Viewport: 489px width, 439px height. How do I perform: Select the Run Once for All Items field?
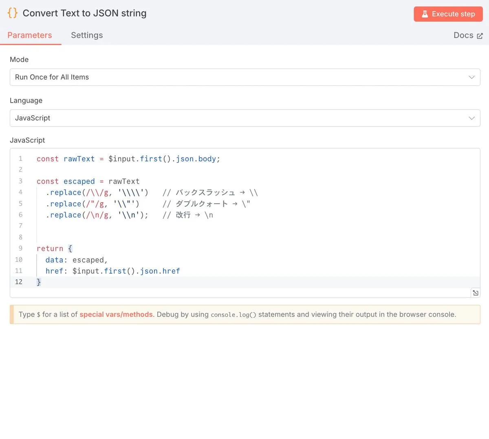click(52, 77)
